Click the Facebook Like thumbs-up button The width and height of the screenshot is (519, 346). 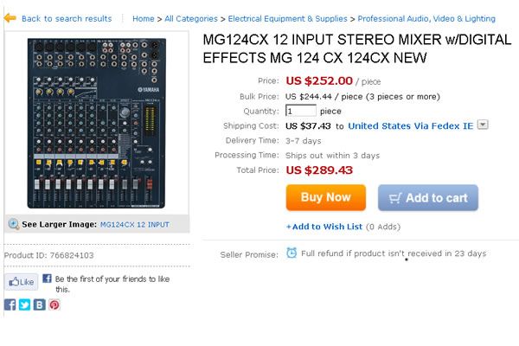pyautogui.click(x=21, y=282)
